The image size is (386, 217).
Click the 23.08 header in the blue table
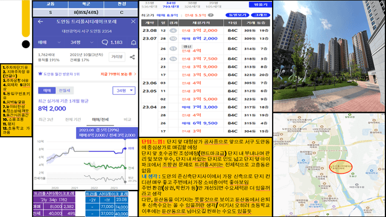pyautogui.click(x=121, y=200)
